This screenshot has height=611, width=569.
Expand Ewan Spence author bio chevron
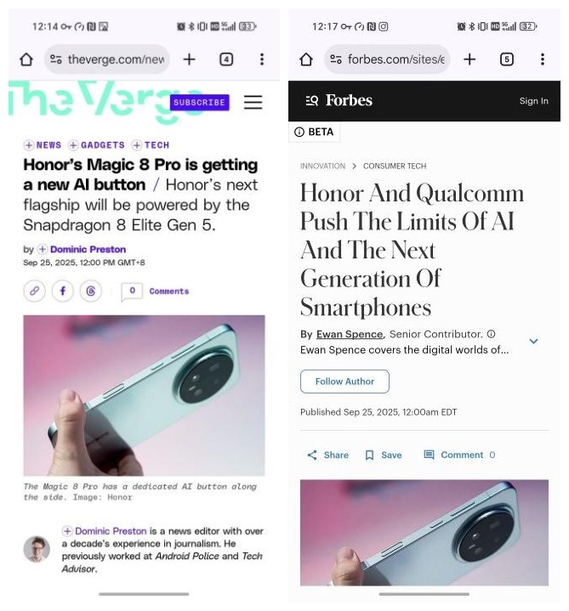coord(533,342)
